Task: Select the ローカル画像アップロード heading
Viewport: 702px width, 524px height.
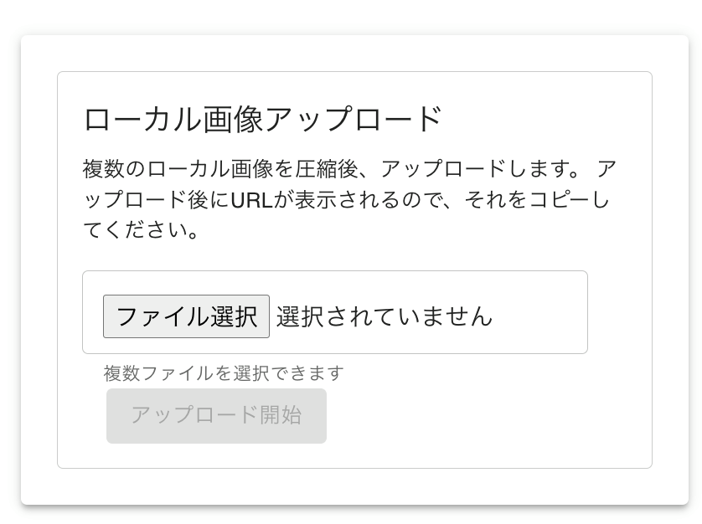Action: tap(262, 120)
